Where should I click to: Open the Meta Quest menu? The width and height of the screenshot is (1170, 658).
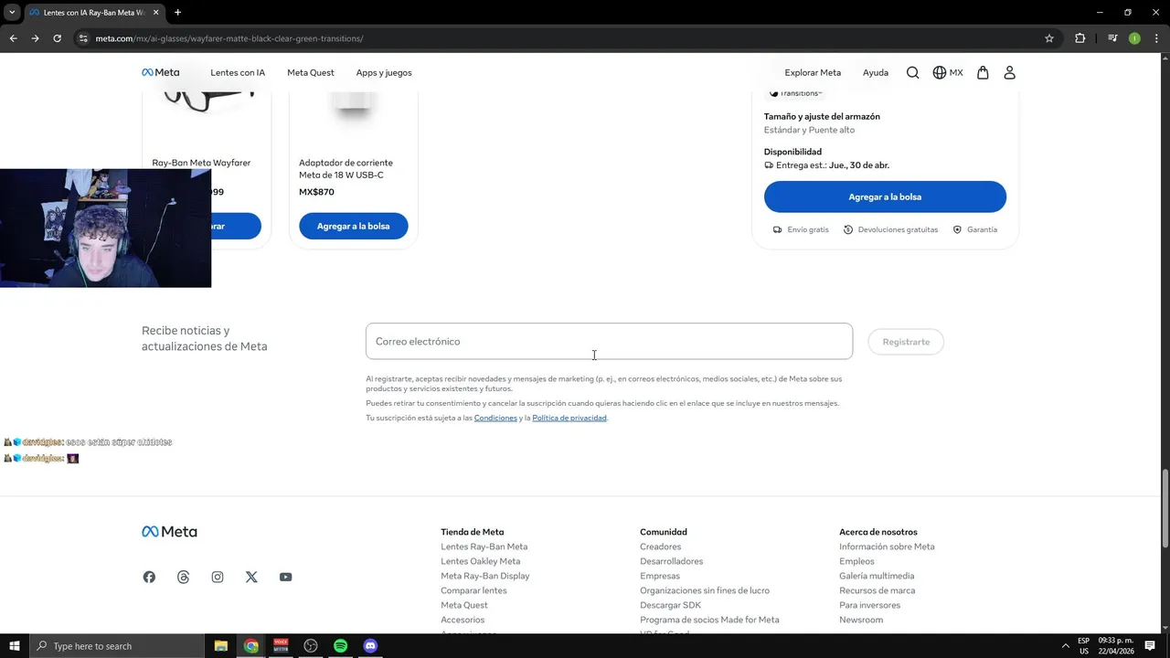[x=311, y=72]
